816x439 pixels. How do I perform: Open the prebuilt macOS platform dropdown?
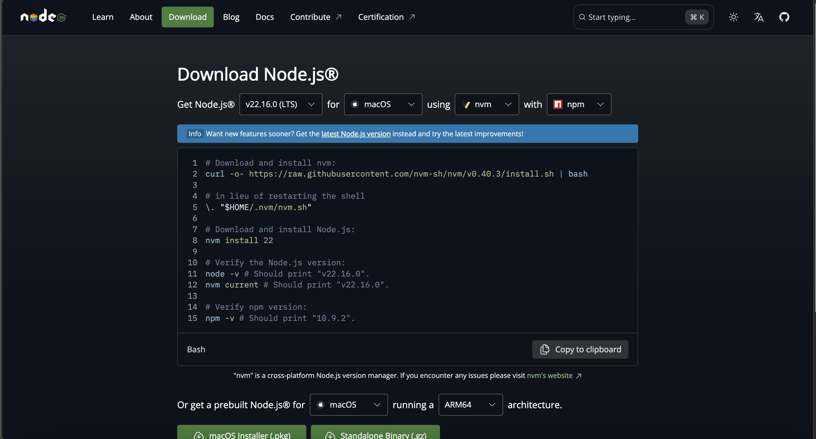pos(348,405)
